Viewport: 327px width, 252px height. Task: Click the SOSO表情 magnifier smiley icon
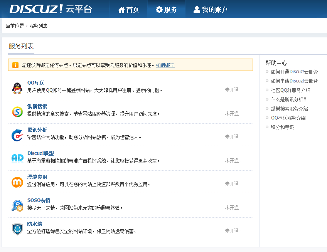tap(17, 206)
